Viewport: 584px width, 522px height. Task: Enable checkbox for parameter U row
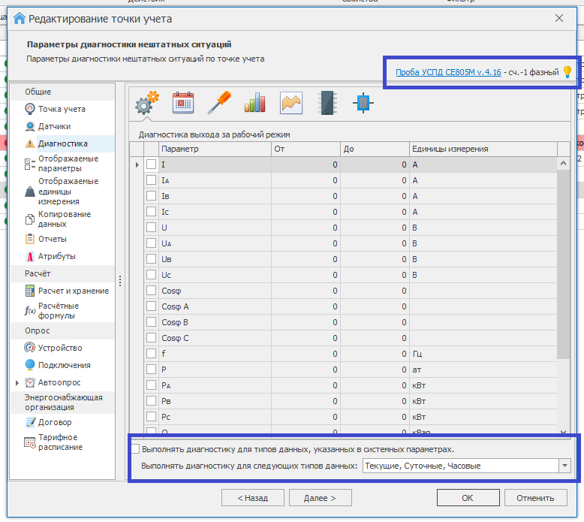click(x=152, y=228)
